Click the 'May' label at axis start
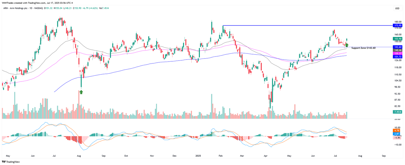 (x=8, y=156)
